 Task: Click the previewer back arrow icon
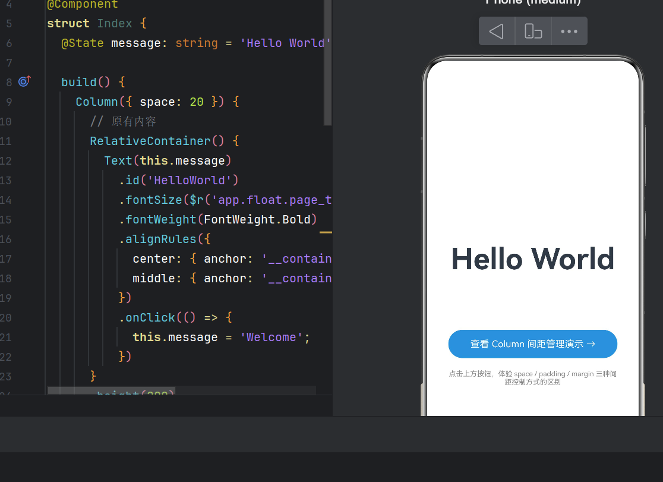click(497, 31)
